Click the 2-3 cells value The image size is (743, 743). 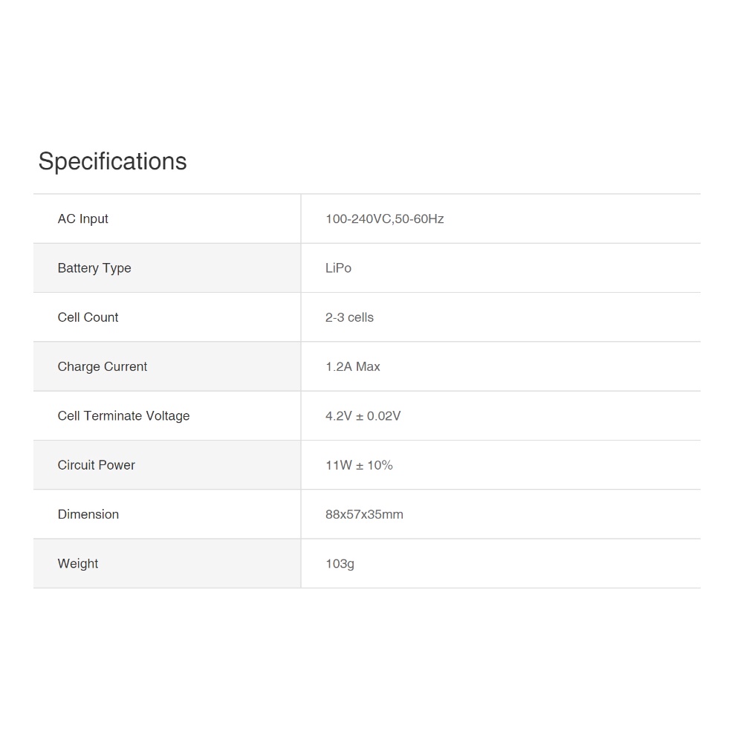[x=349, y=317]
